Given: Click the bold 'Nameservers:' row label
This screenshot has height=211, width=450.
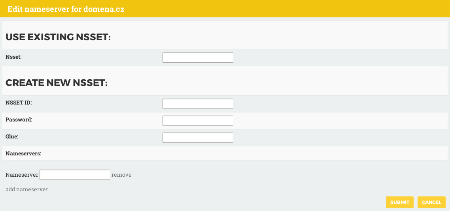Looking at the screenshot, I should click(x=24, y=153).
